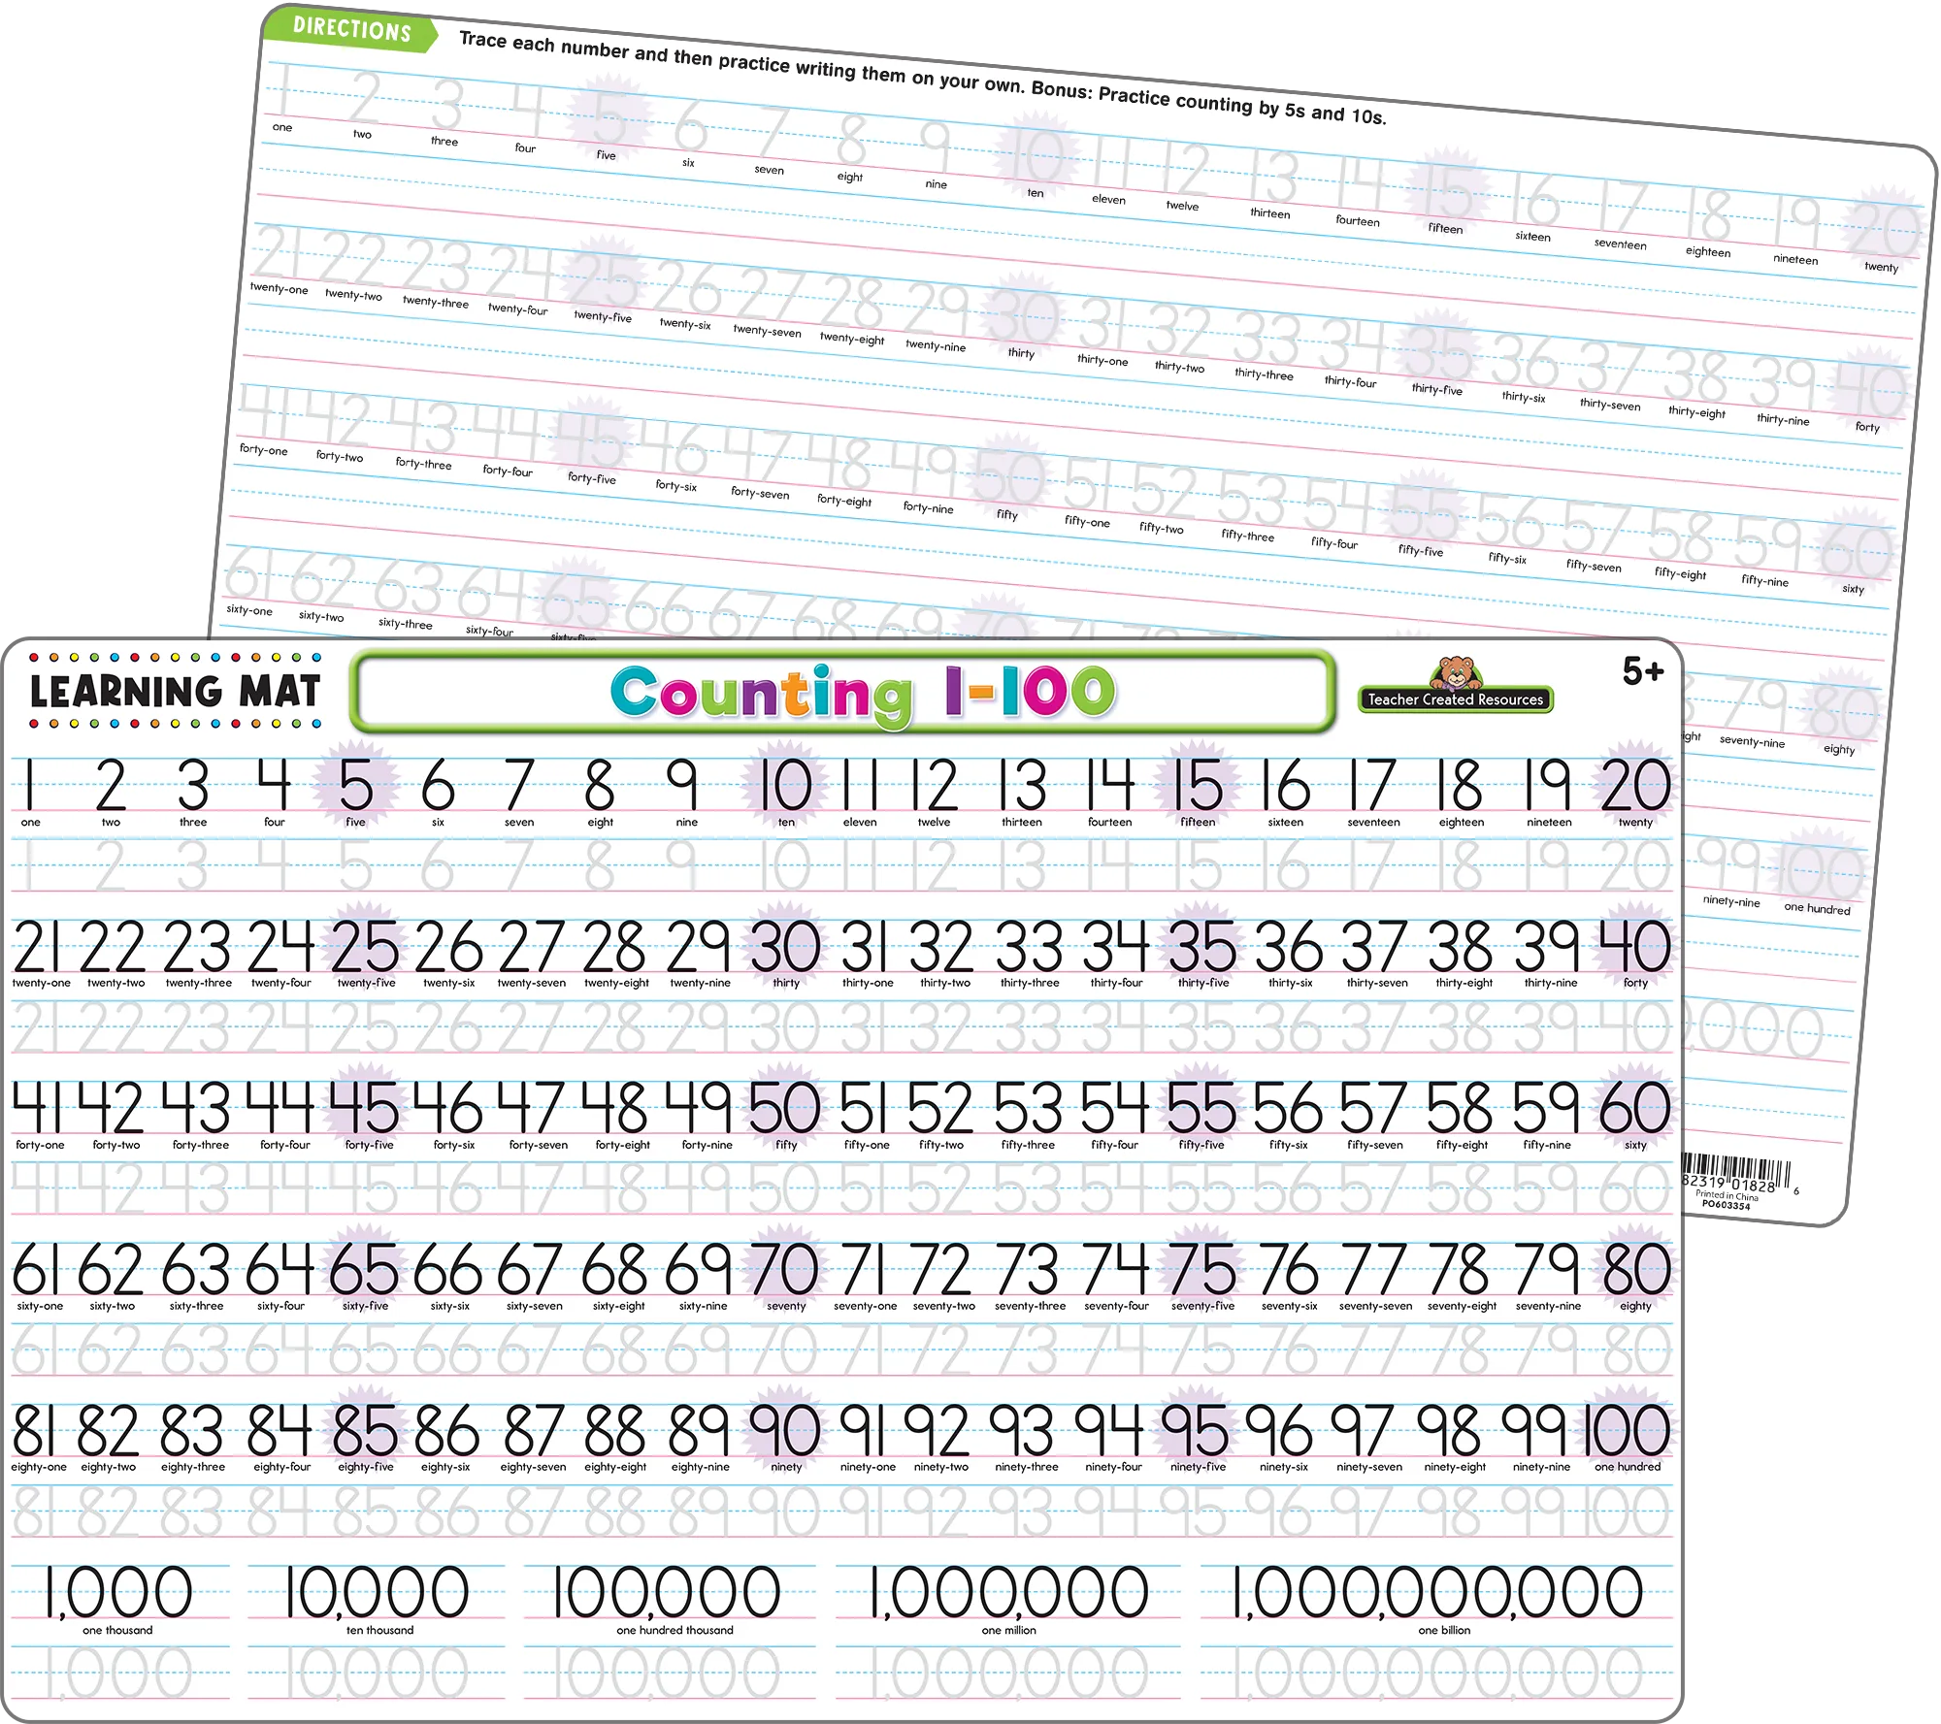The width and height of the screenshot is (1941, 1724).
Task: Click the bold black 88 on front mat
Action: 614,1430
